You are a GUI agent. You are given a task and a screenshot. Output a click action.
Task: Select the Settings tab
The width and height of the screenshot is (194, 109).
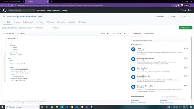tap(82, 22)
